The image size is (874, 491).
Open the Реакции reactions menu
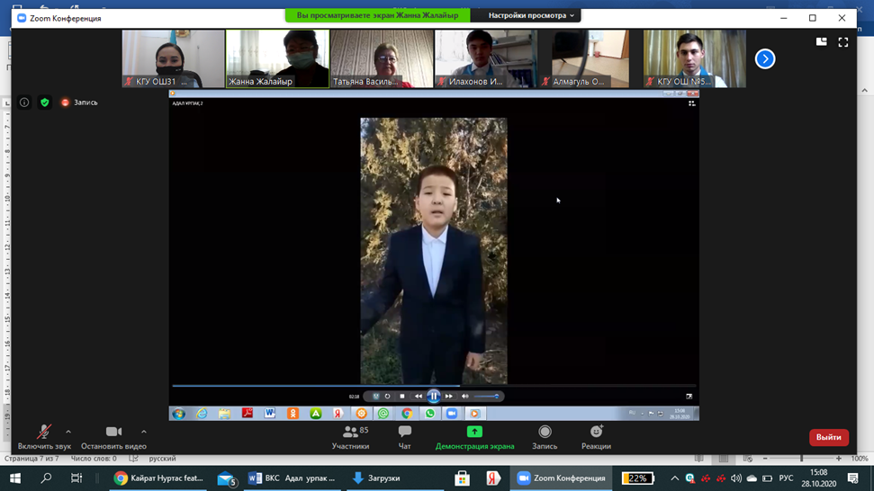596,437
